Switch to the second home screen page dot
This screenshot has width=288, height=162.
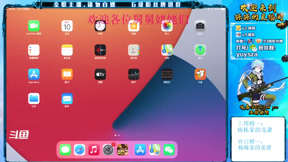pos(119,135)
